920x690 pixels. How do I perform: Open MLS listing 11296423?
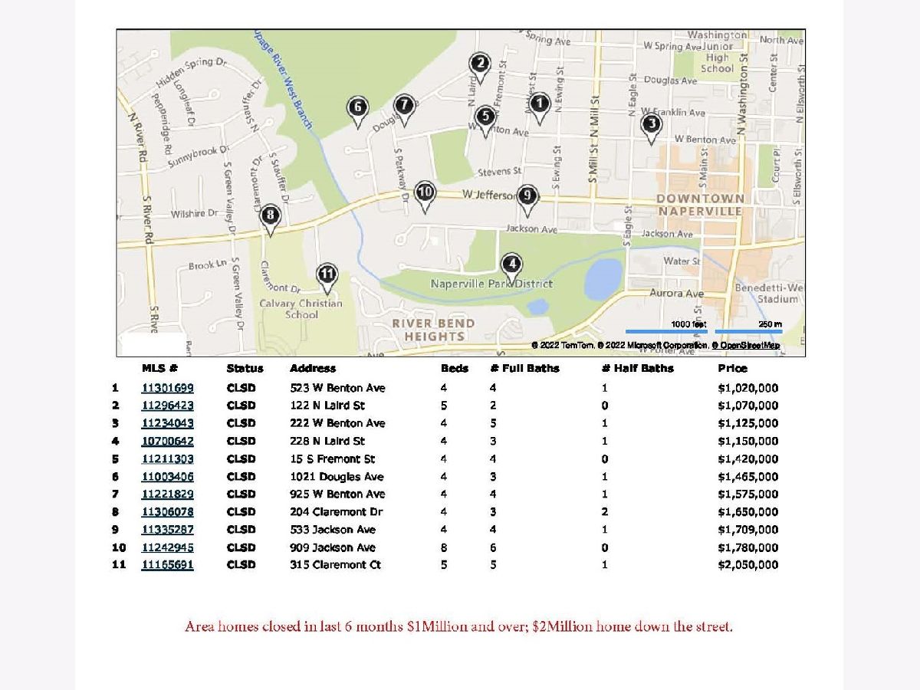point(167,406)
